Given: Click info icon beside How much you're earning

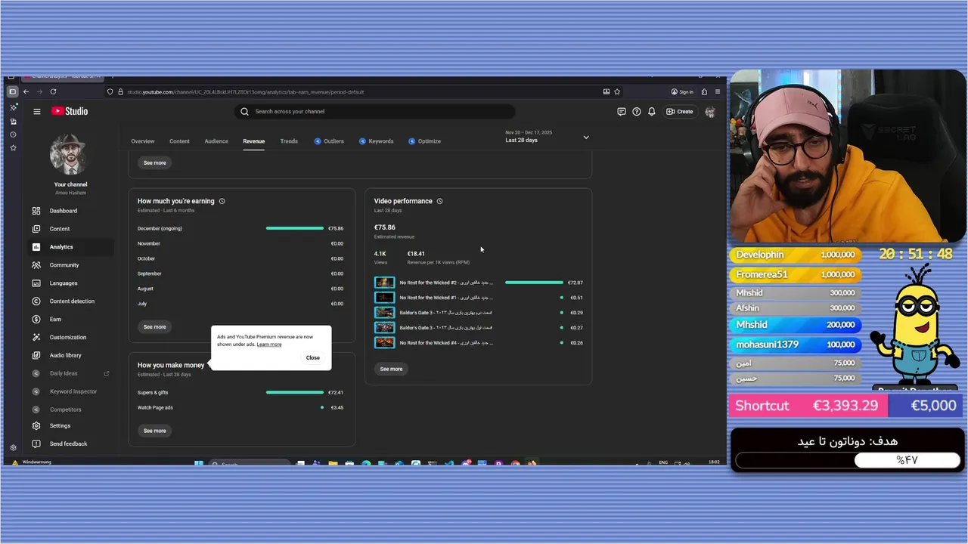Looking at the screenshot, I should (x=222, y=201).
